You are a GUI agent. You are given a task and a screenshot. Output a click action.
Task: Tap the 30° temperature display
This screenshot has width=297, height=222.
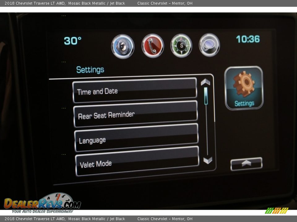click(x=73, y=41)
